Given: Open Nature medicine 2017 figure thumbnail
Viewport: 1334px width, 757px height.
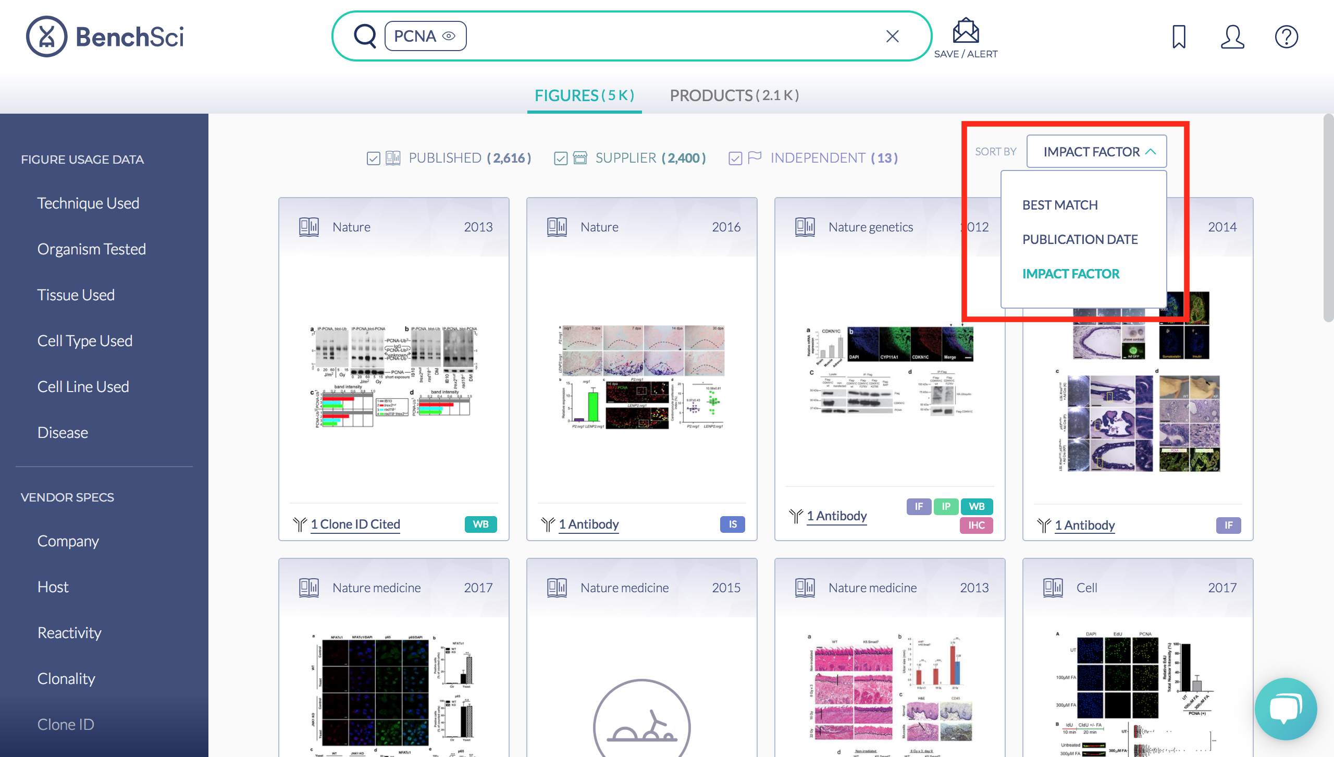Looking at the screenshot, I should (394, 694).
